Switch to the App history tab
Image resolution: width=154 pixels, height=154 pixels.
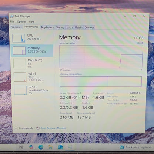47,27
